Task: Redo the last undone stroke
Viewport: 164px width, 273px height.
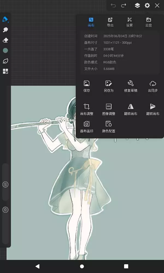Action: point(124,5)
